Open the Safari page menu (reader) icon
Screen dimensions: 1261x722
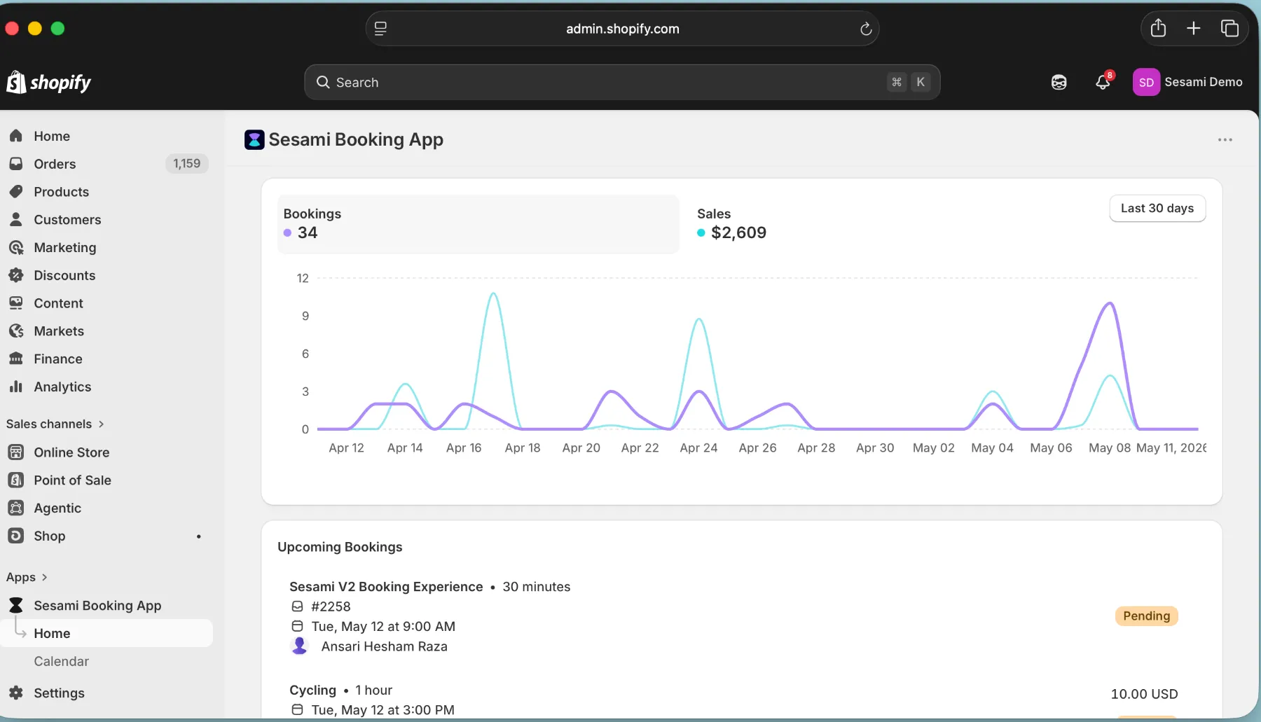[x=380, y=29]
